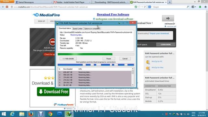
Task: Click the mediafire.com URL field
Action: click(71, 7)
